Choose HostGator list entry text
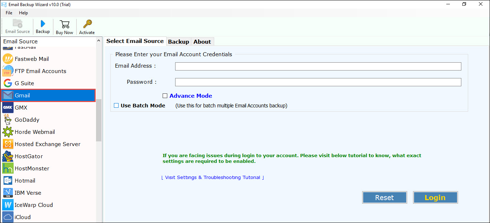This screenshot has height=223, width=490. point(29,156)
